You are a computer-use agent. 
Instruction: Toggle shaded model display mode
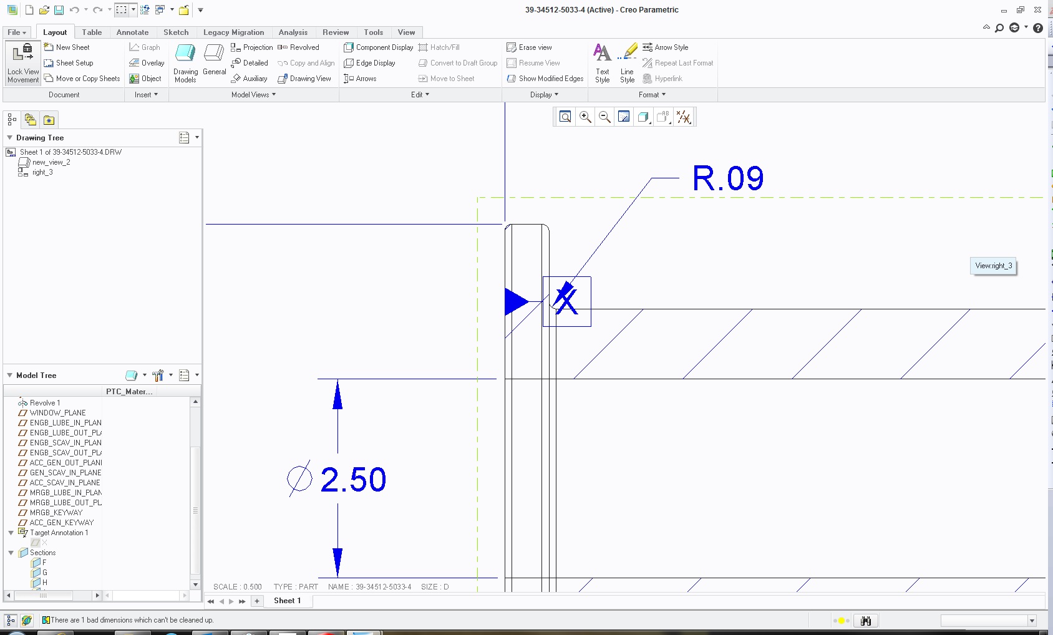[x=643, y=117]
